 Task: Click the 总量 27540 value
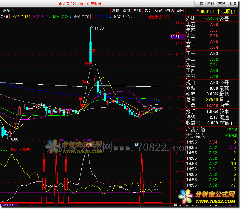(x=212, y=100)
